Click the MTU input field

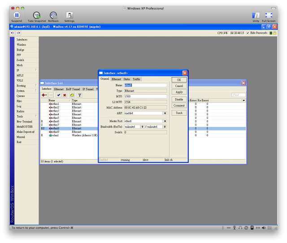click(x=145, y=96)
